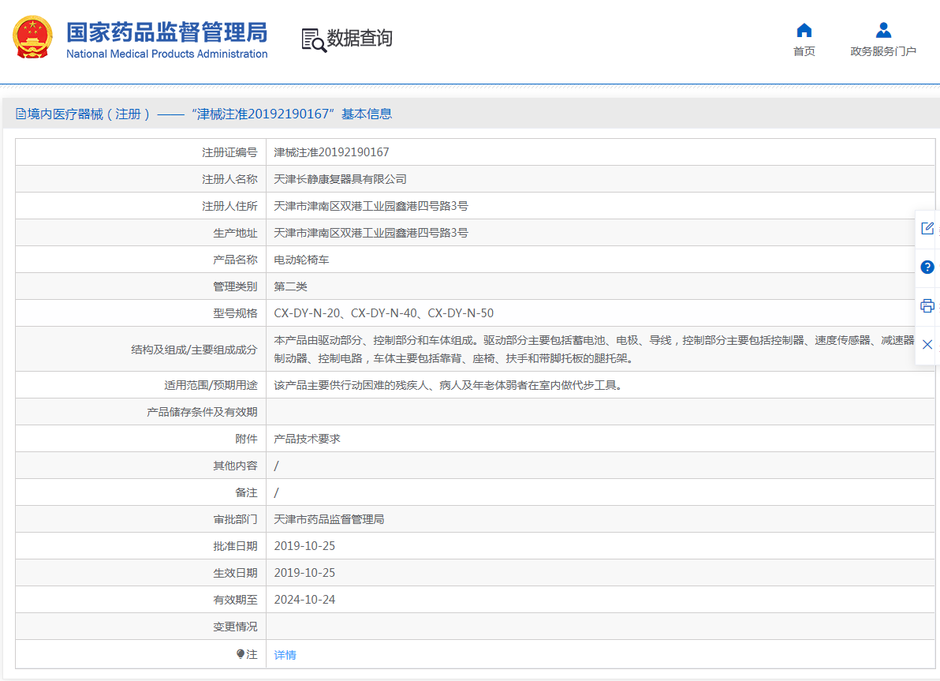Click the 第二类 management category value
Viewport: 940px width, 681px height.
pyautogui.click(x=291, y=286)
